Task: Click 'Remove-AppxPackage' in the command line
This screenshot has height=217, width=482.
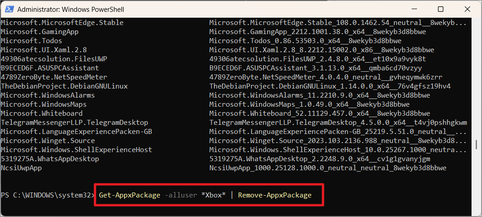Action: pyautogui.click(x=275, y=196)
